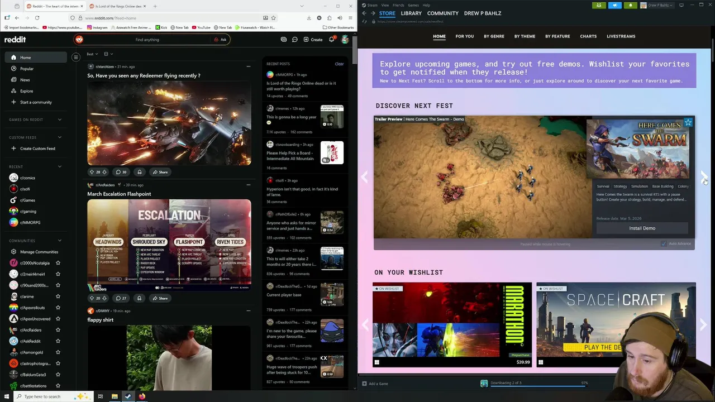Open the Best sort dropdown
The image size is (715, 402).
pos(92,54)
